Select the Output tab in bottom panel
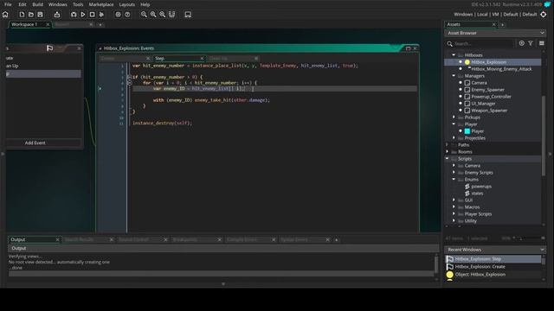 coord(35,239)
